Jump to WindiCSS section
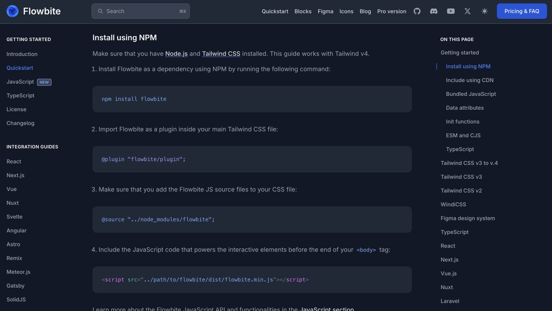This screenshot has height=311, width=552. tap(454, 204)
